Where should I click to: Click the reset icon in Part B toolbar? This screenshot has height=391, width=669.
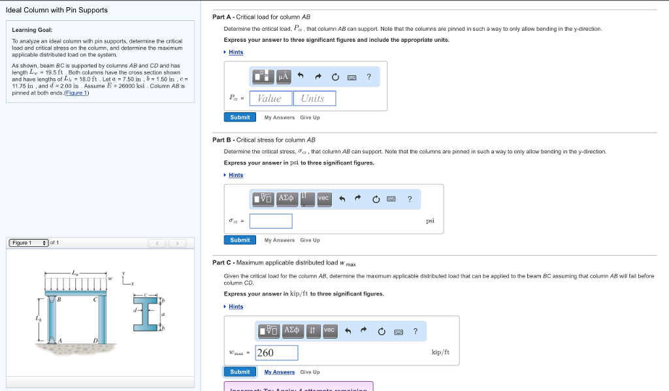tap(376, 198)
